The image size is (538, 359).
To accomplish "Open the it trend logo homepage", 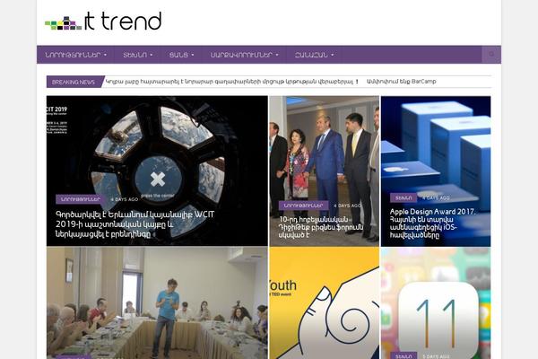I will (x=103, y=22).
